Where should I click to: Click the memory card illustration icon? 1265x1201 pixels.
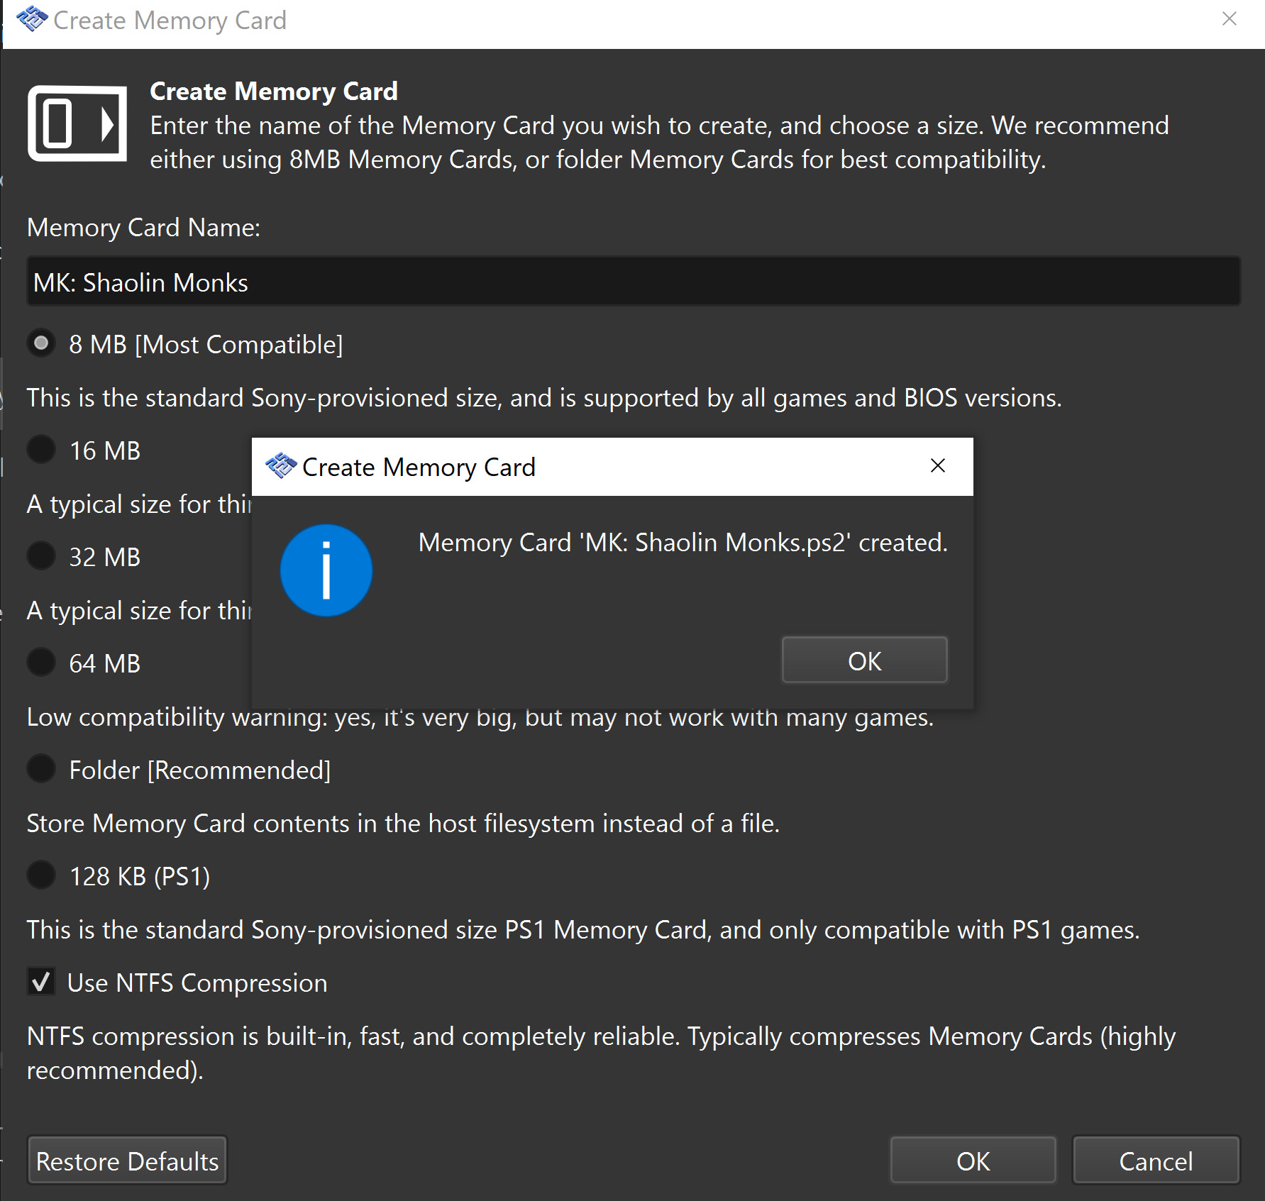click(77, 123)
